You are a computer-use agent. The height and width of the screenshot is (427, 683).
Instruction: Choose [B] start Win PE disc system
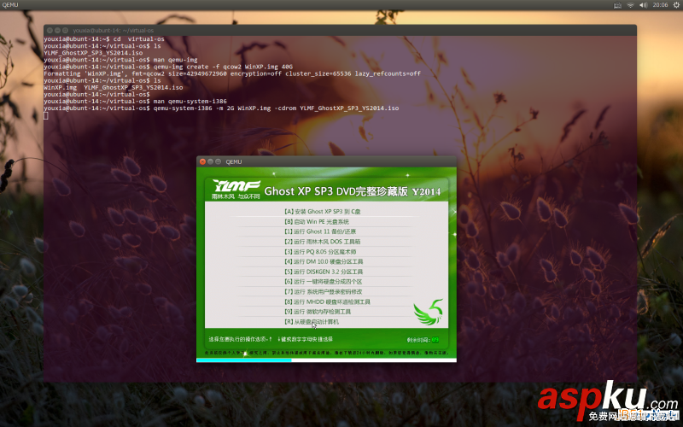point(317,222)
